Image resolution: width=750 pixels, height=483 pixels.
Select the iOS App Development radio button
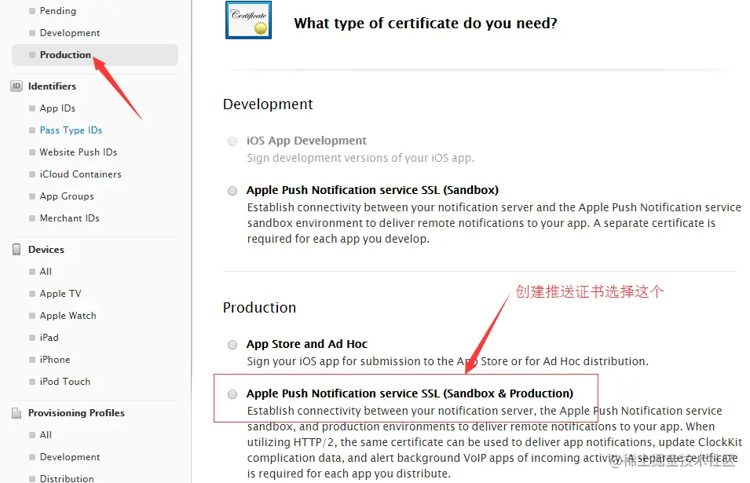click(232, 141)
